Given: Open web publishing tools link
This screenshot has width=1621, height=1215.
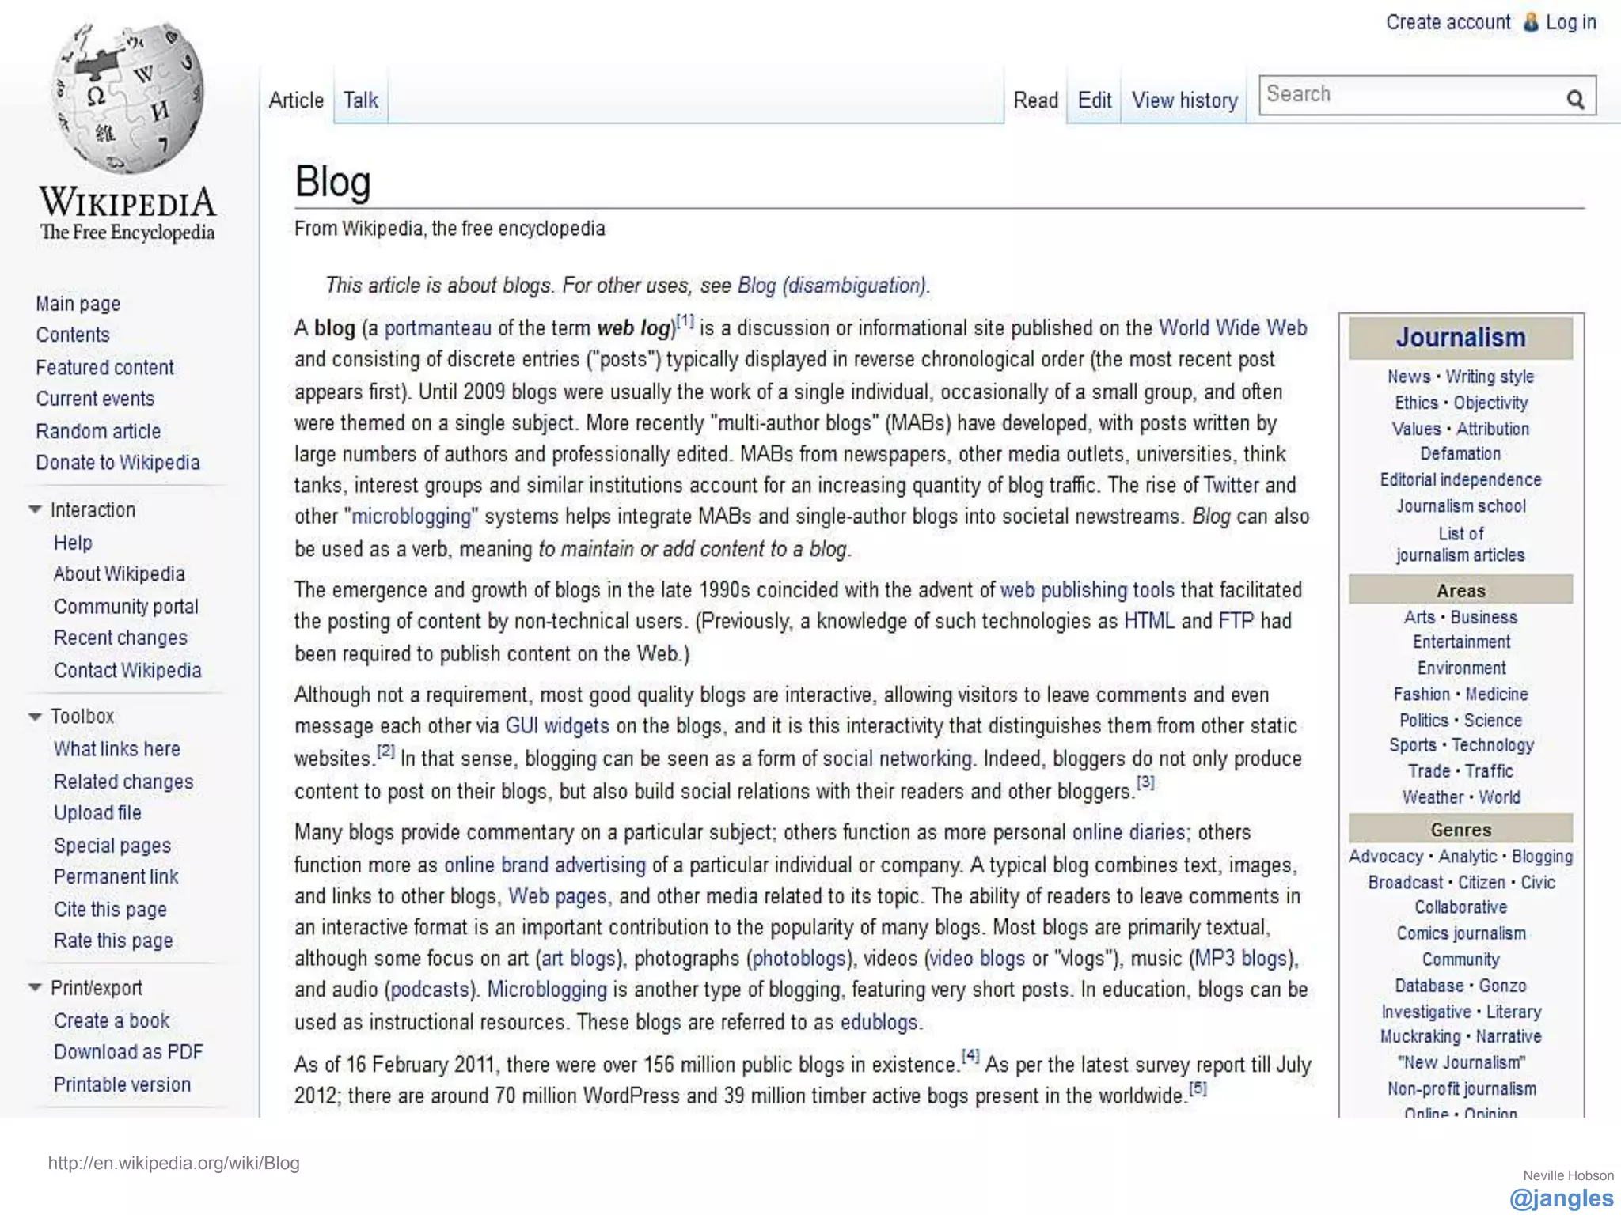Looking at the screenshot, I should [1088, 590].
